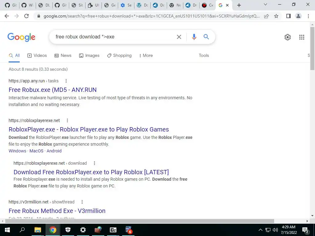Switch to the Videos results tab
The width and height of the screenshot is (315, 236).
(x=37, y=55)
